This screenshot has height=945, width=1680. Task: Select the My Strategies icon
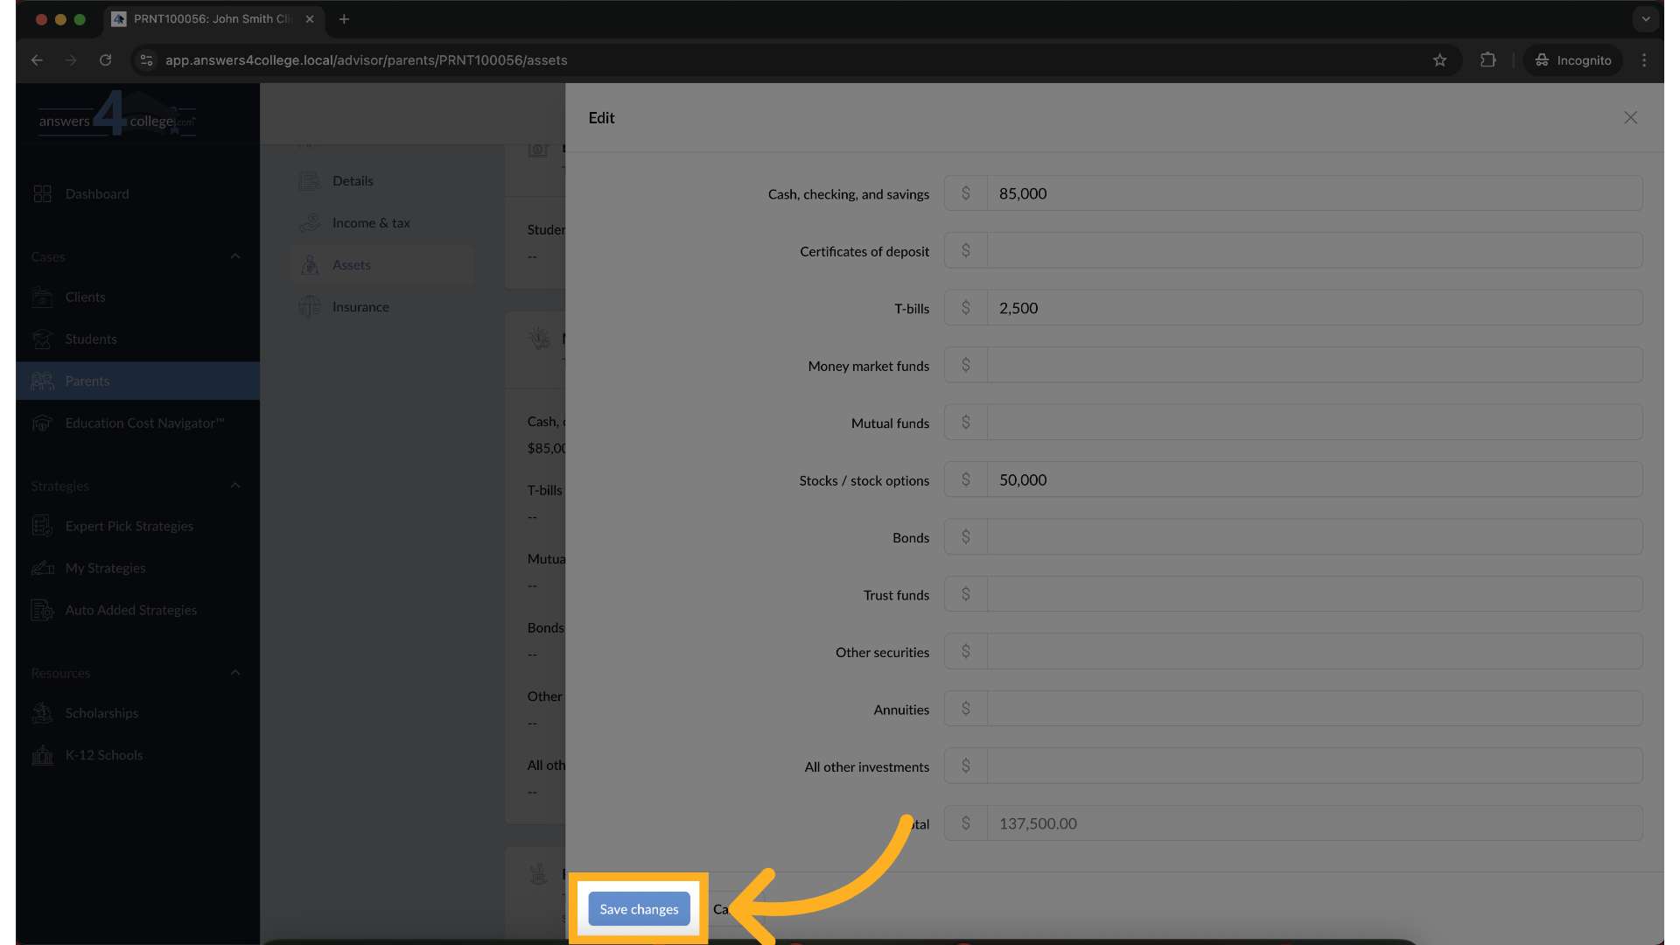42,568
